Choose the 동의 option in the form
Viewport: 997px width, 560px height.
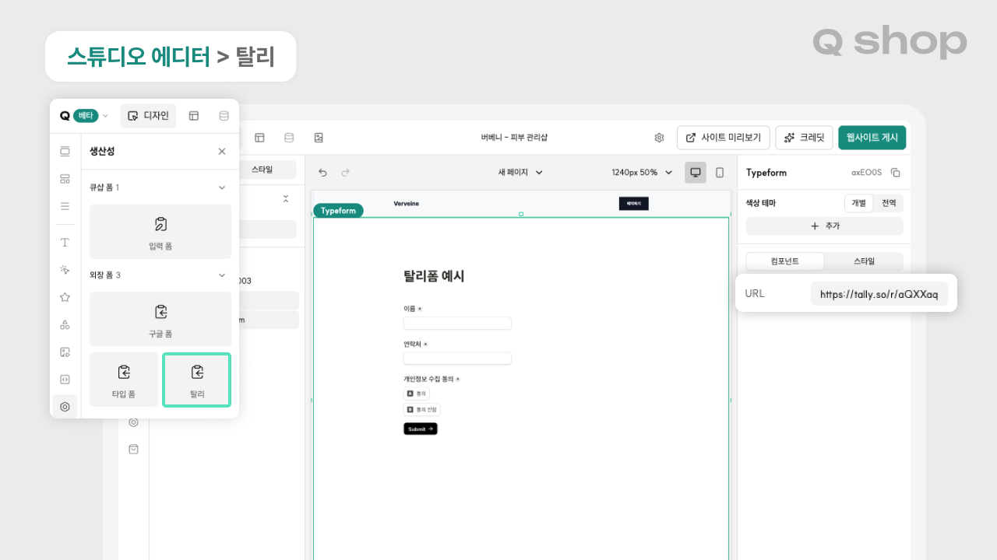coord(417,394)
